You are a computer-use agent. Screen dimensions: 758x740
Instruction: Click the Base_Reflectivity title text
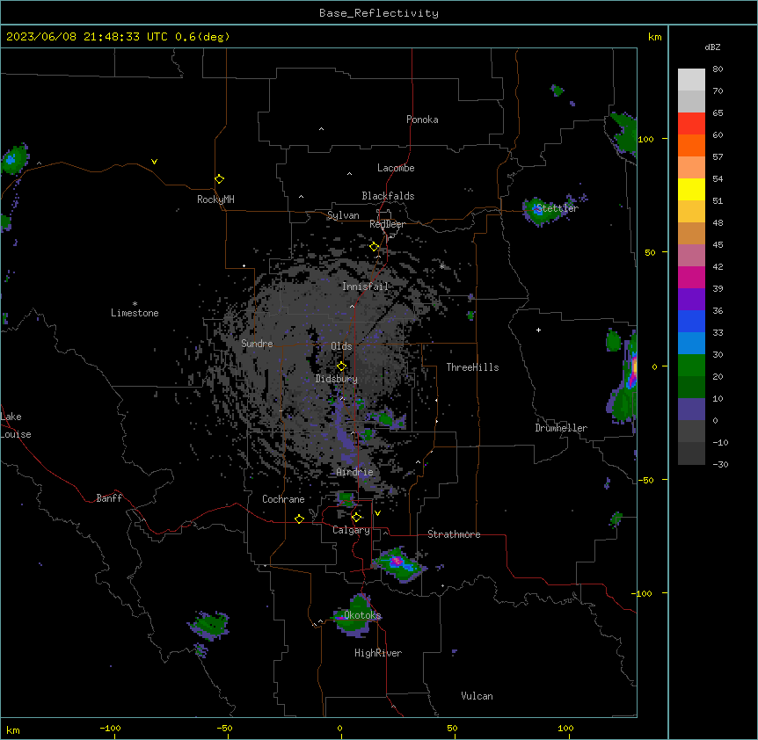click(x=379, y=13)
